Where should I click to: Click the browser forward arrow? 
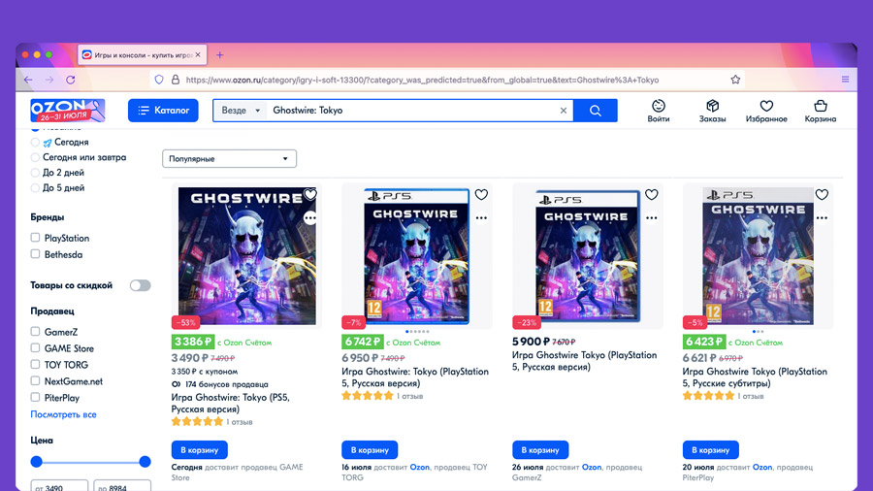pos(49,80)
